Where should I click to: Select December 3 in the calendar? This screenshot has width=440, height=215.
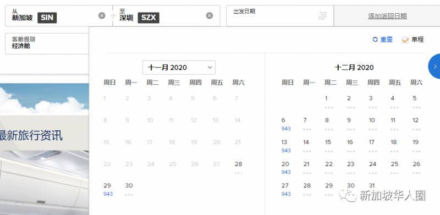pos(372,102)
